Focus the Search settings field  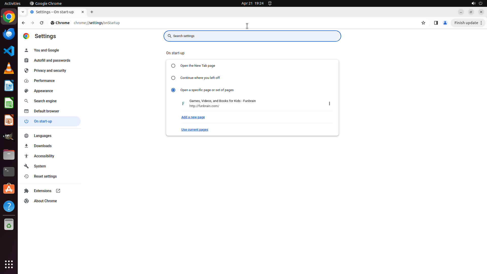tap(252, 36)
